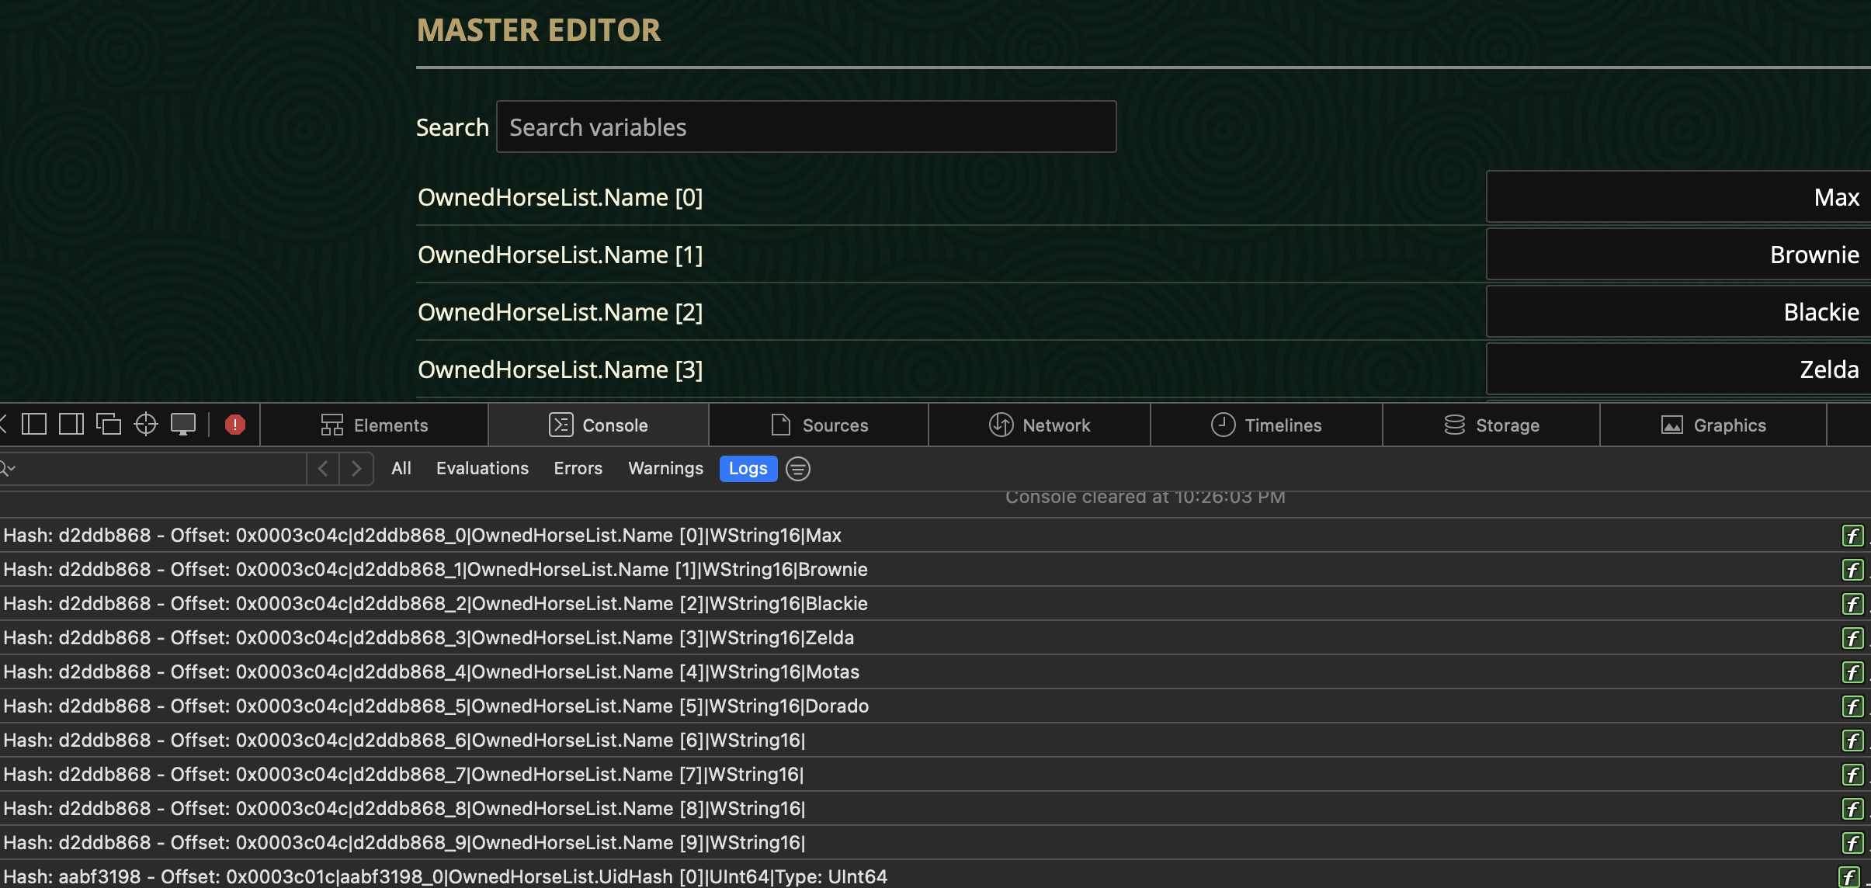Disable the Logs filter
1871x888 pixels.
tap(747, 468)
